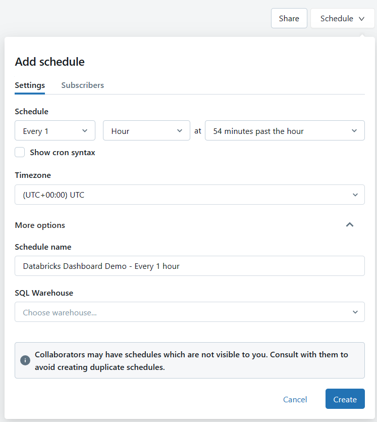The height and width of the screenshot is (422, 377).
Task: Click the collapse arrow next to More options
Action: pyautogui.click(x=350, y=225)
